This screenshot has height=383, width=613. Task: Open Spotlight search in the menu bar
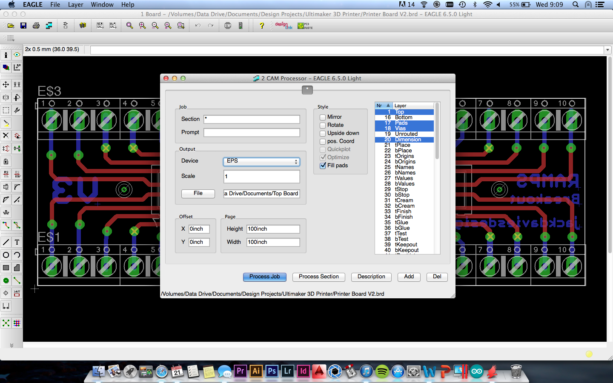pos(576,5)
